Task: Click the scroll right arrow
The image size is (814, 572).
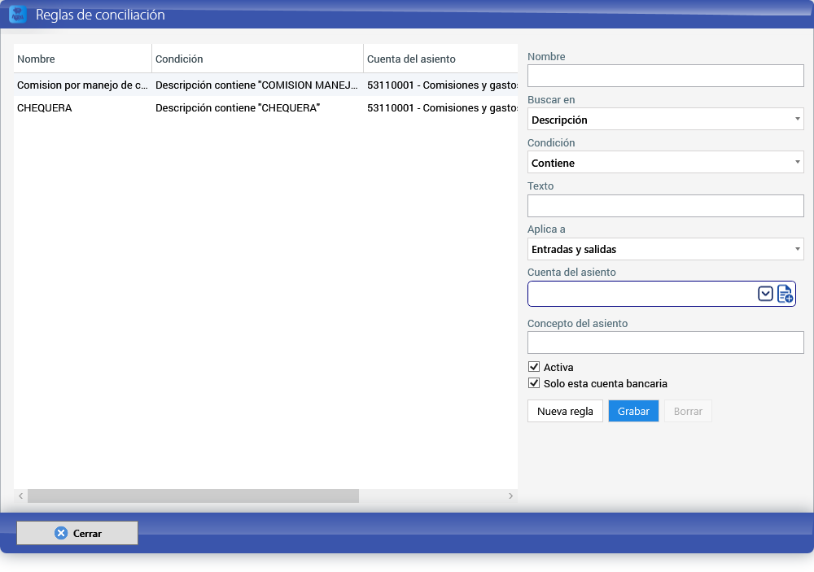Action: click(511, 496)
